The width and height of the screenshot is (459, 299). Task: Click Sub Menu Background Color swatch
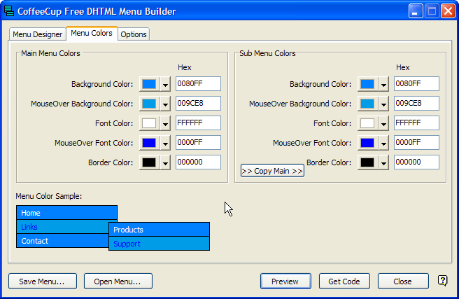(367, 84)
